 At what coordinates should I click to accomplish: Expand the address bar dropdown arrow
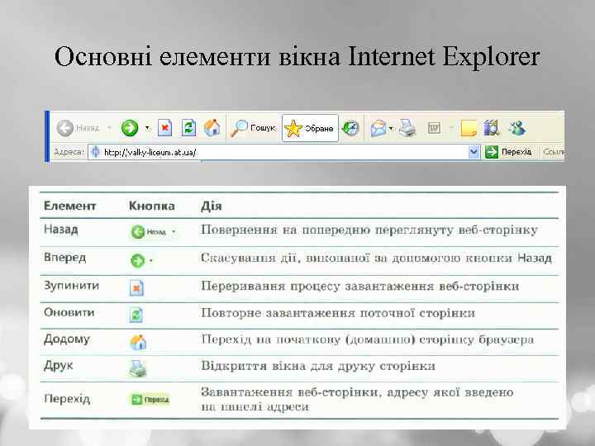pos(474,152)
